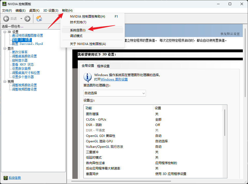This screenshot has height=184, width=248.
Task: Open 配置 Surround、PhysX
Action: tap(28, 44)
